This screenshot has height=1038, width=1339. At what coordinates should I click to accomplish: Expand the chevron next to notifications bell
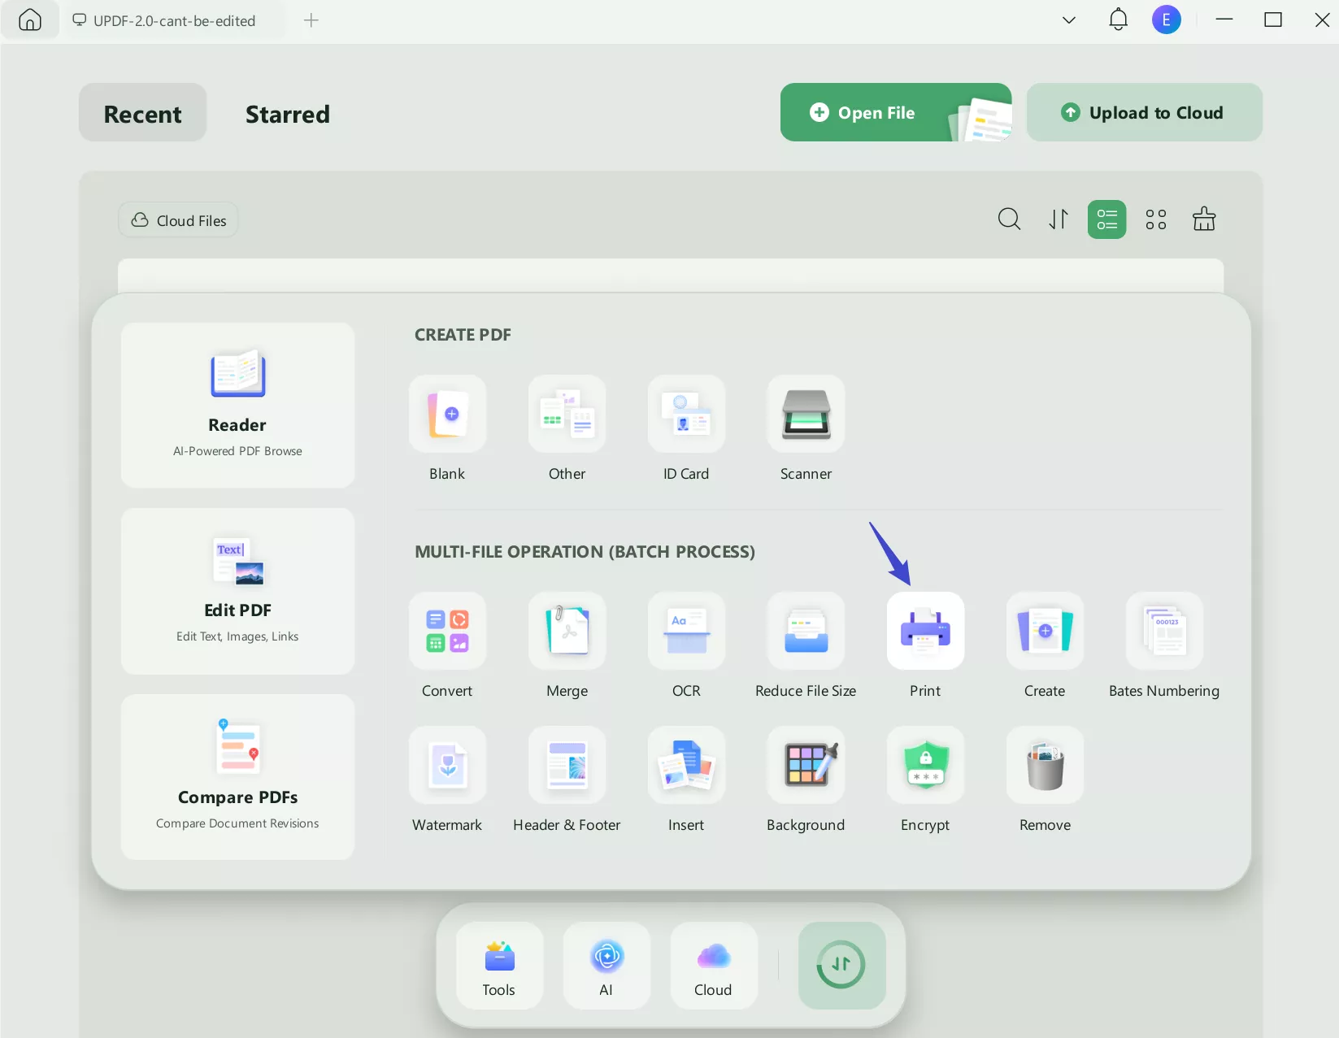(1068, 20)
